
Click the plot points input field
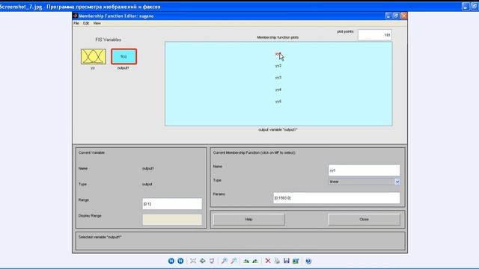[x=375, y=35]
